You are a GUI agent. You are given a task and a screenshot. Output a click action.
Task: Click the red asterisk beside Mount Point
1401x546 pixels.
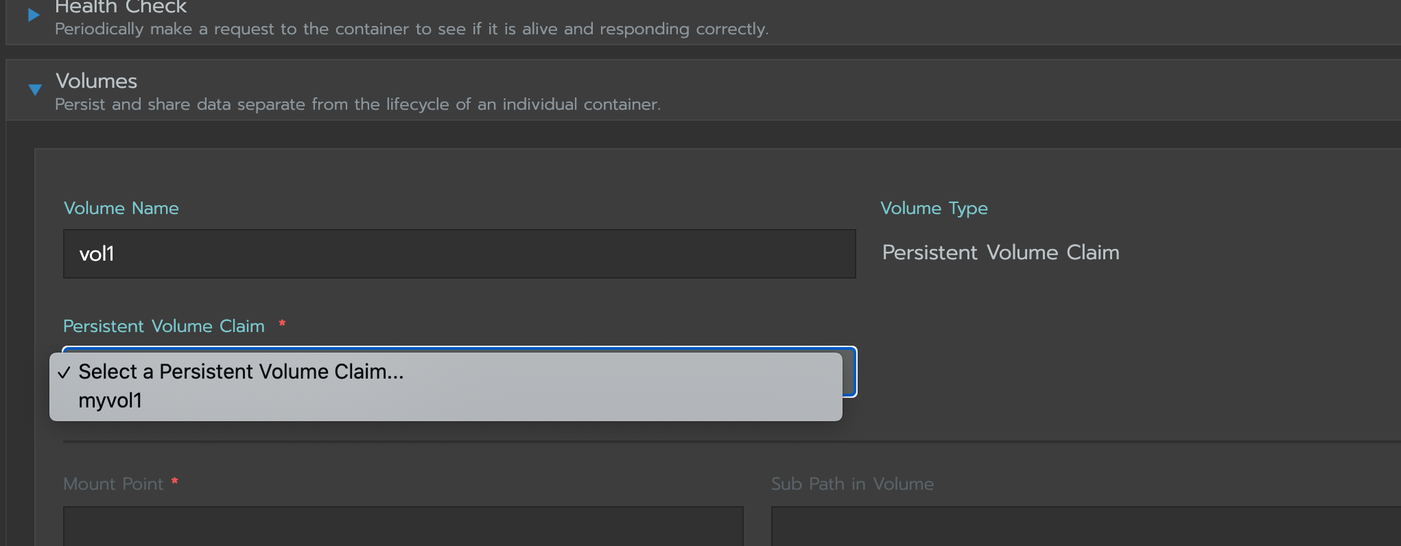pyautogui.click(x=174, y=483)
